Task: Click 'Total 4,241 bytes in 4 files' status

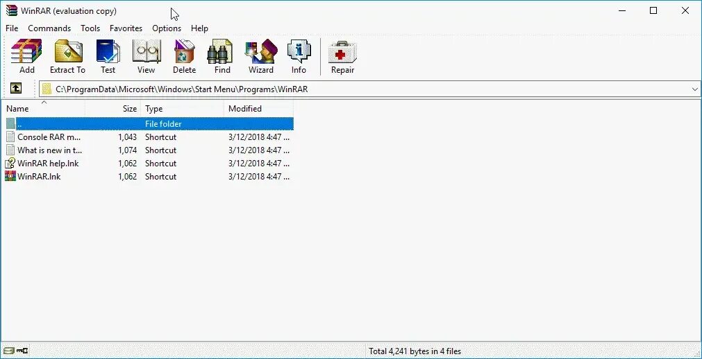Action: coord(415,351)
